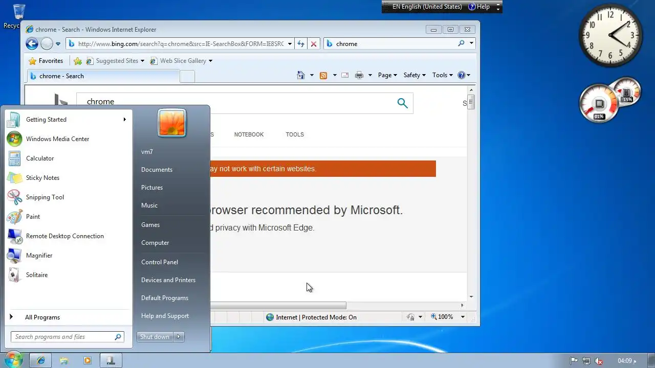Open Documents from Start menu
The width and height of the screenshot is (655, 368).
[x=157, y=170]
